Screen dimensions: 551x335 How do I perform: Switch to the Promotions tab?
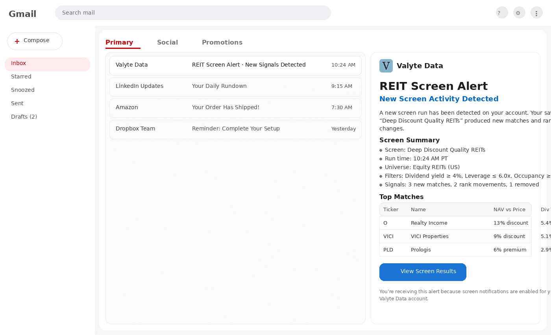point(222,42)
